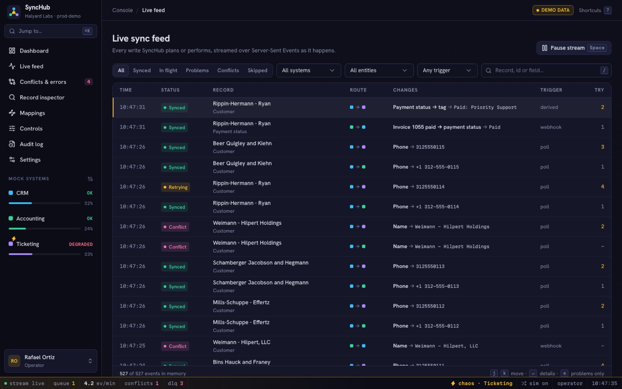This screenshot has width=622, height=389.
Task: Click the Accounting load progress bar
Action: click(45, 229)
